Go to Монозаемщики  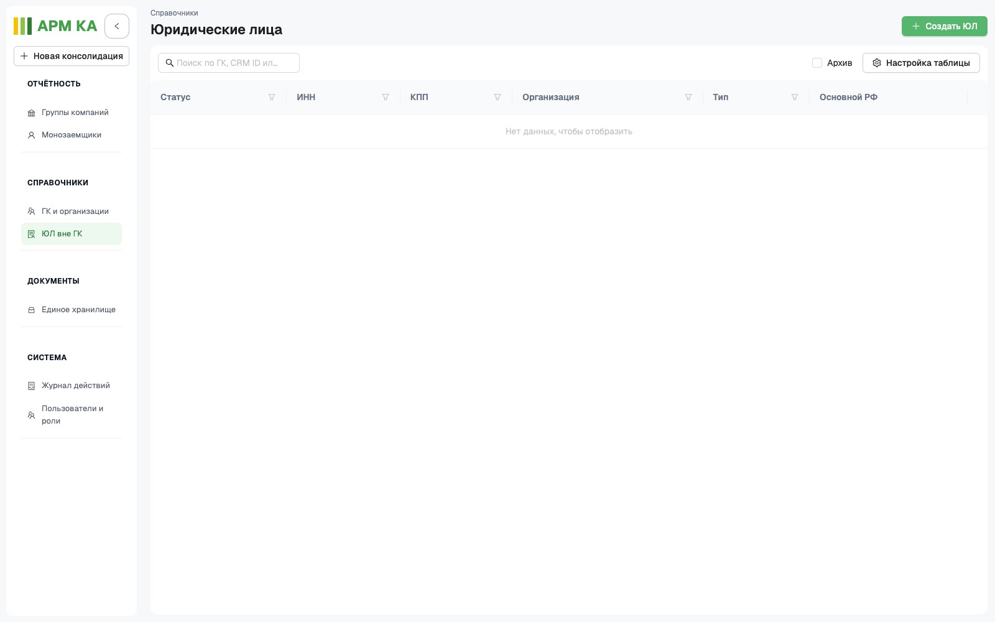click(x=72, y=135)
